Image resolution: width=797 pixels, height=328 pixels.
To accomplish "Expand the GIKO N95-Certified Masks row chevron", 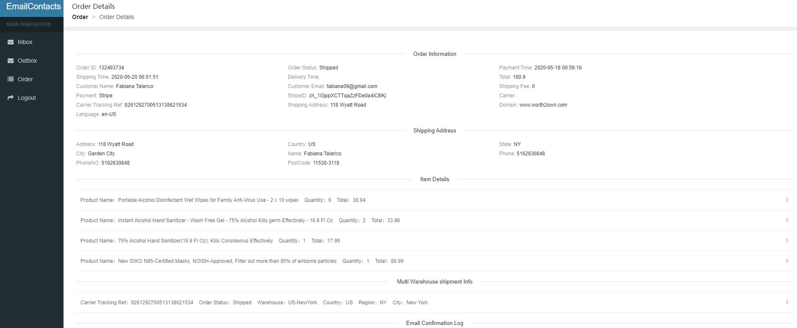I will tap(787, 261).
